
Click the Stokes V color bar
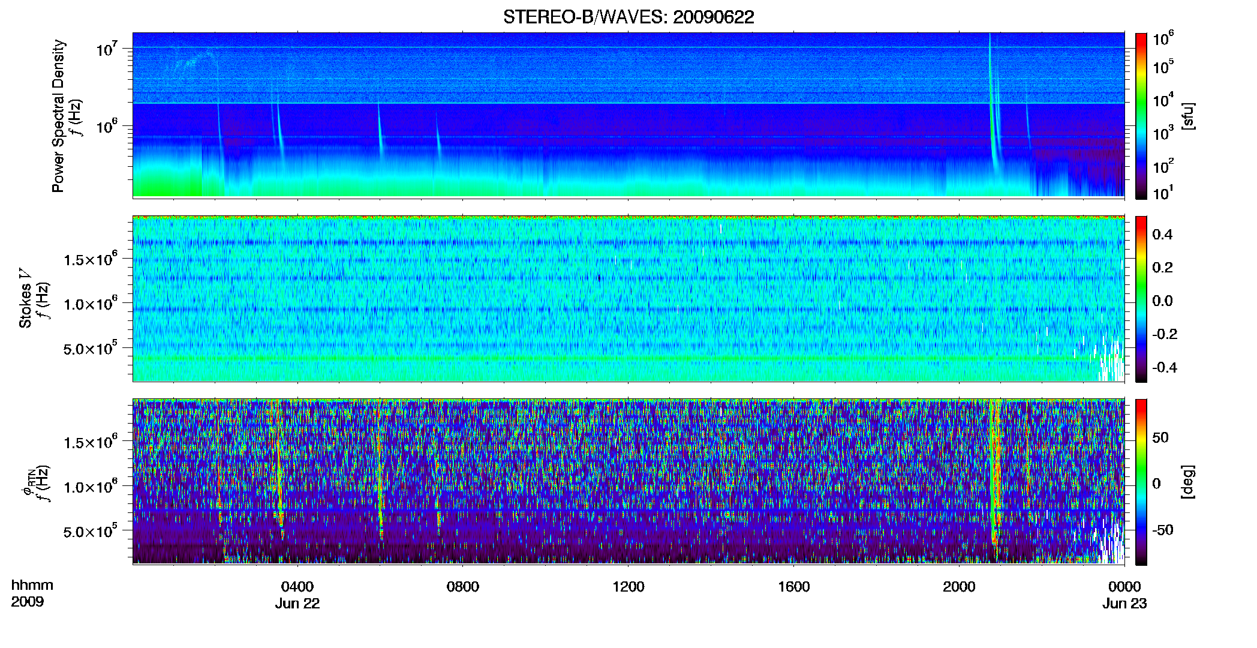pos(1141,299)
